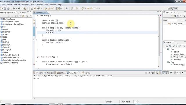The height and width of the screenshot is (105, 186).
Task: Switch to the Declaration tab
Action: (60, 73)
